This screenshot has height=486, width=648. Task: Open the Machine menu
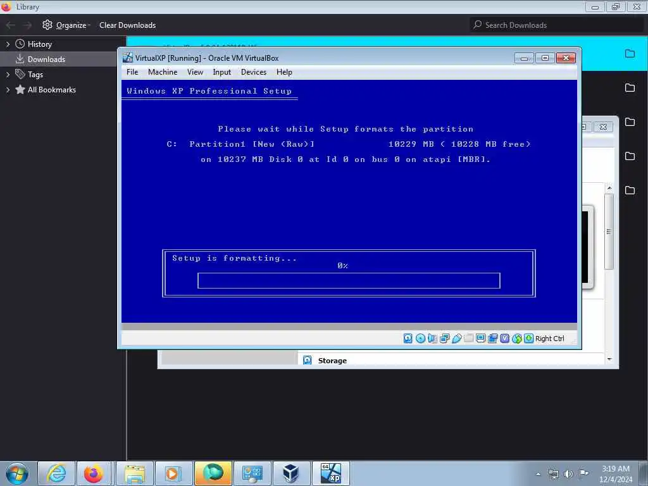pyautogui.click(x=163, y=72)
